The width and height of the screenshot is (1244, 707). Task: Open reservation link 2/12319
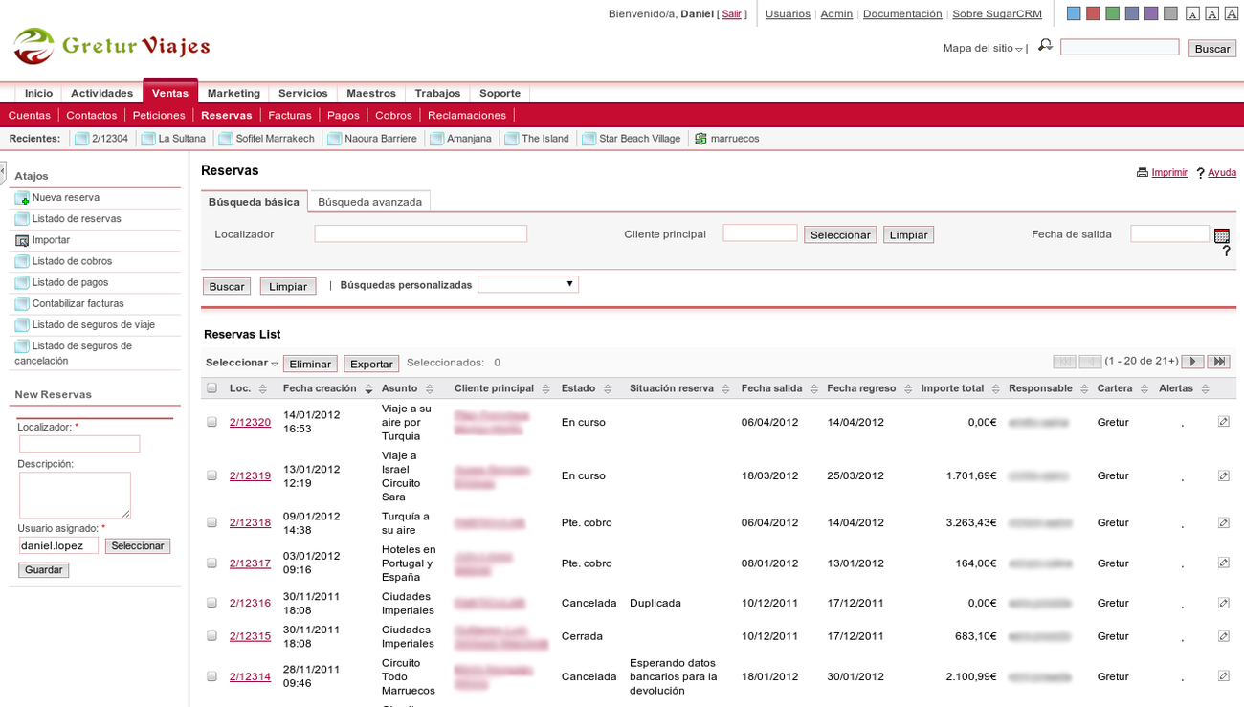pos(250,475)
